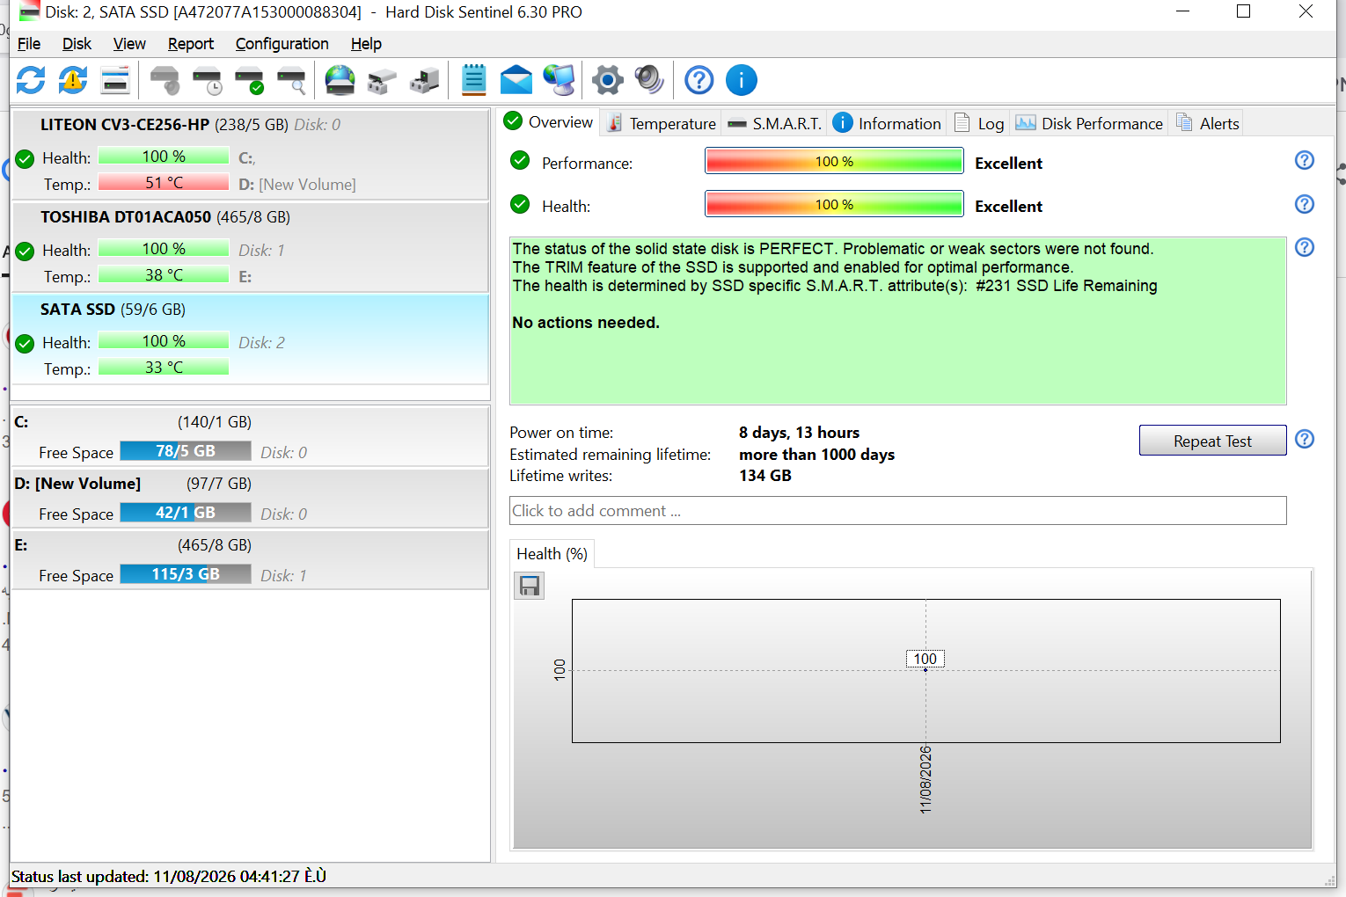
Task: Switch to the Disk Performance tab
Action: (x=1089, y=123)
